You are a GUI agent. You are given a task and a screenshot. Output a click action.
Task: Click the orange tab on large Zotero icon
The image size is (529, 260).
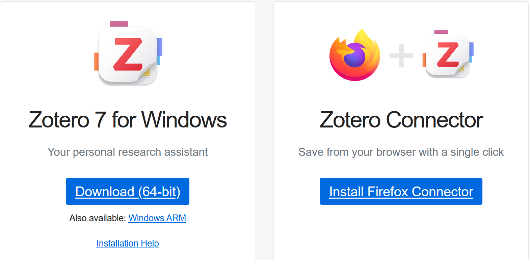pyautogui.click(x=96, y=61)
